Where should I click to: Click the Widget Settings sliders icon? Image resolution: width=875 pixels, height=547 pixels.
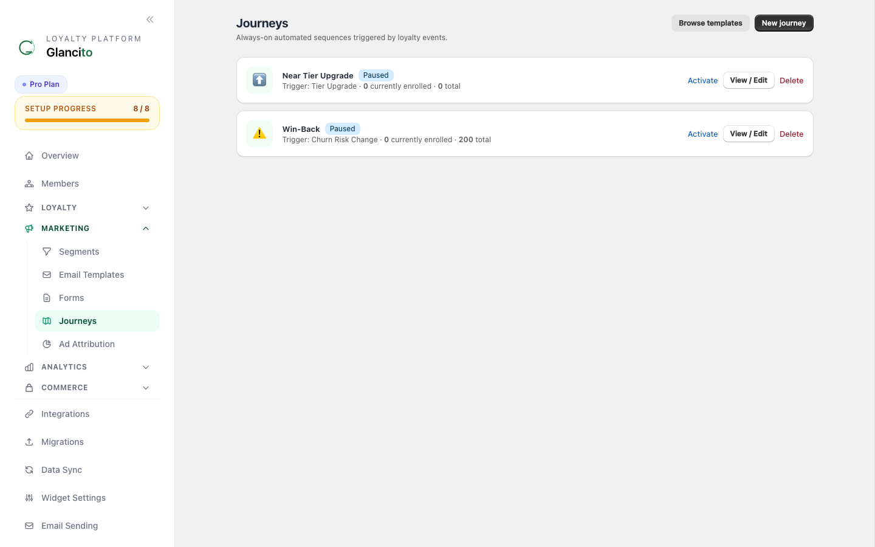coord(29,498)
